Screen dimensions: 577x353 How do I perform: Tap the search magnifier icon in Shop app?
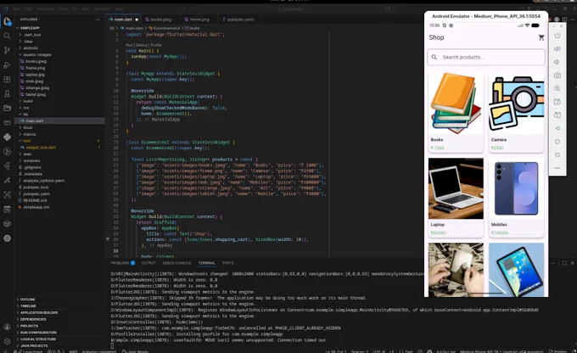click(x=434, y=57)
